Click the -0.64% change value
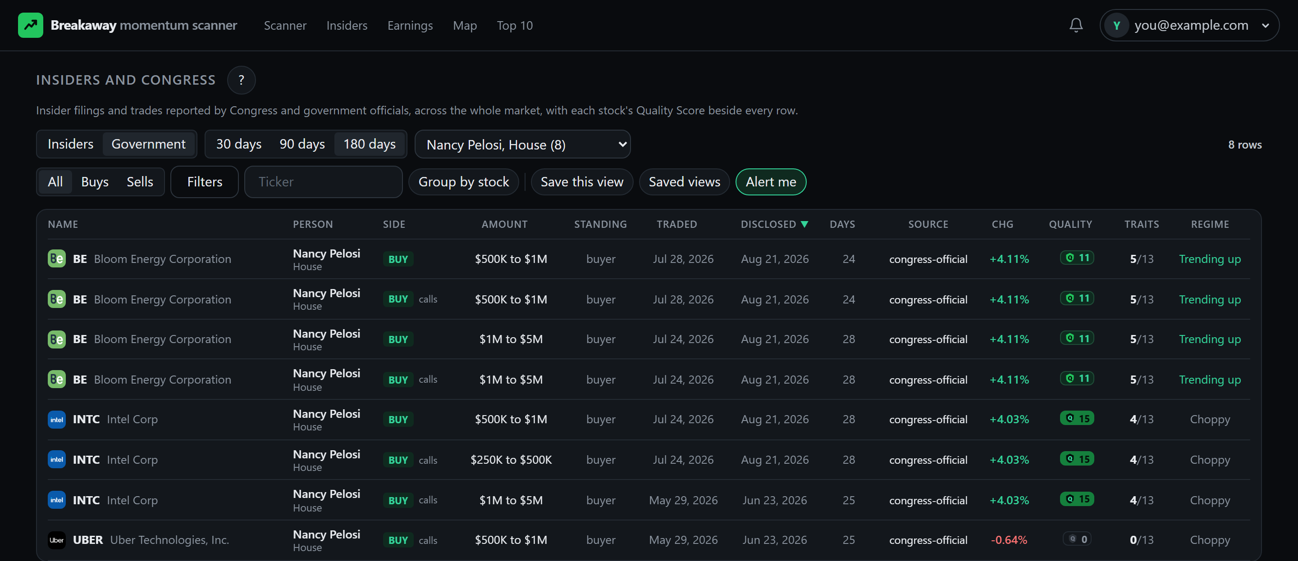1298x561 pixels. (1009, 540)
